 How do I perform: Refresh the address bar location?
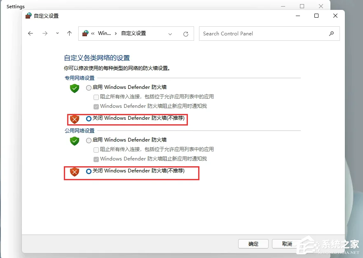pos(186,34)
